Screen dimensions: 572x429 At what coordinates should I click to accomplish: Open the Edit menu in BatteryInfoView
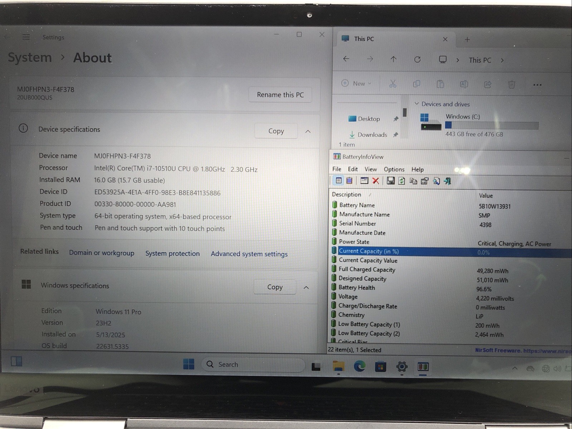(x=353, y=169)
